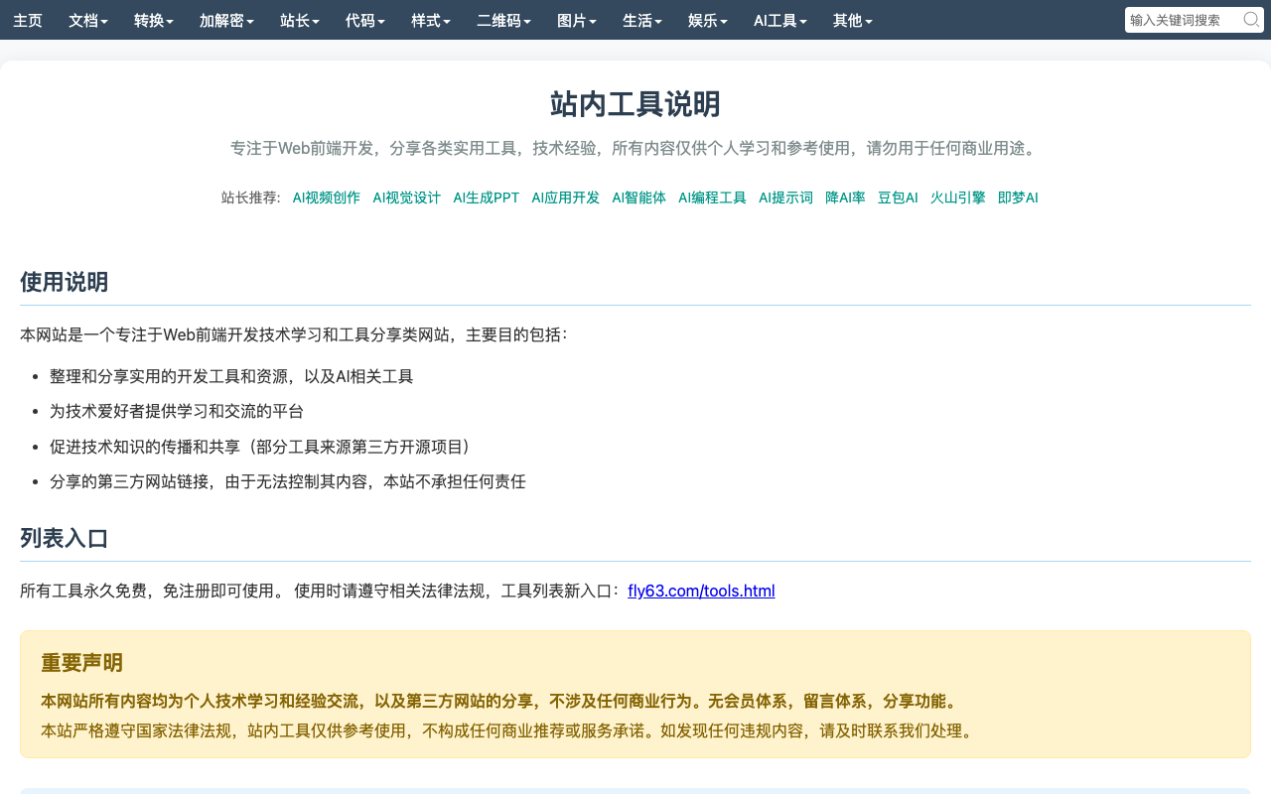The width and height of the screenshot is (1271, 794).
Task: Expand the 图片 menu
Action: click(577, 20)
